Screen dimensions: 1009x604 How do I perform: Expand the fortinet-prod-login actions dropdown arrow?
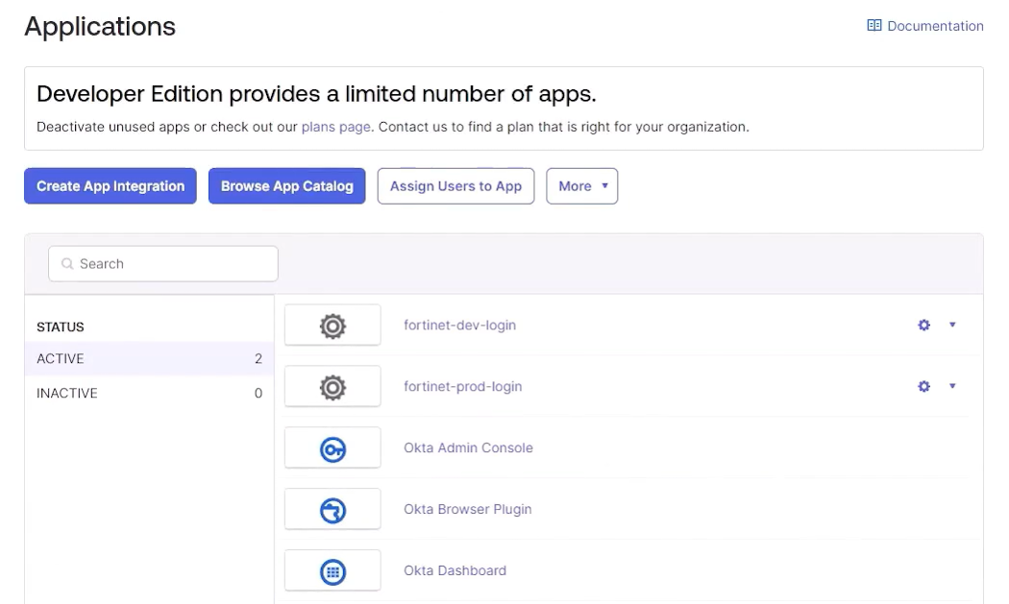click(952, 386)
